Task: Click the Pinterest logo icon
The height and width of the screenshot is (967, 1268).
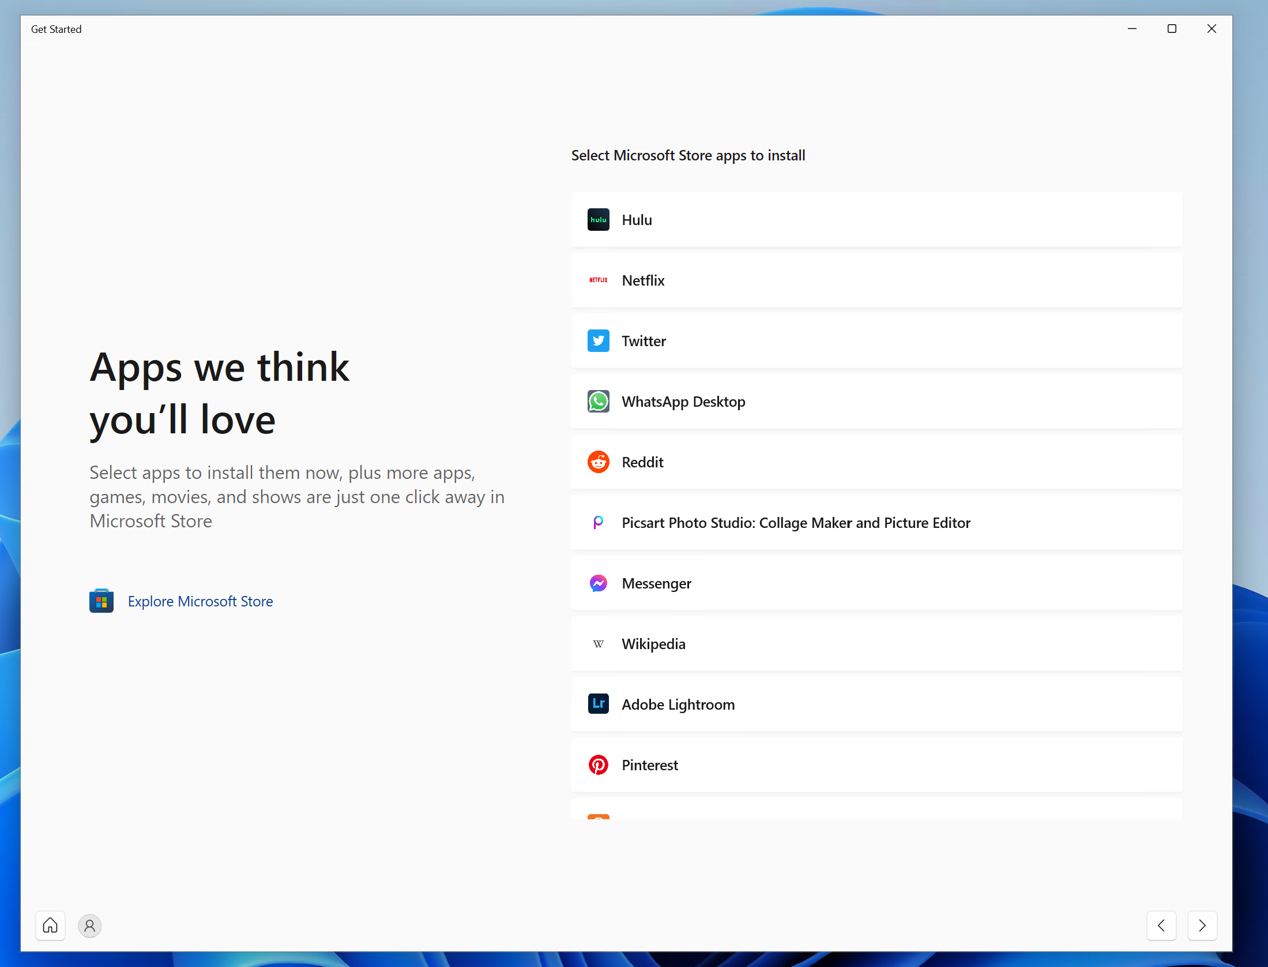Action: click(598, 765)
